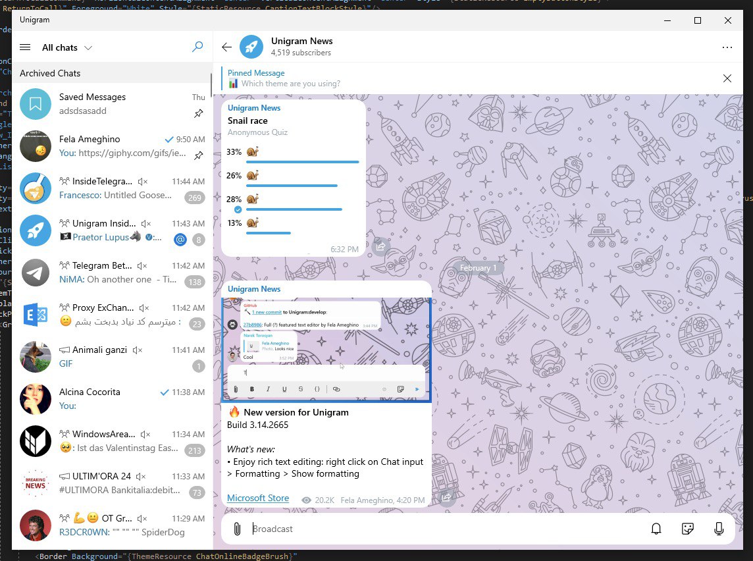The width and height of the screenshot is (753, 561).
Task: Click the mention @ badge on Unigram Insiders
Action: point(180,239)
